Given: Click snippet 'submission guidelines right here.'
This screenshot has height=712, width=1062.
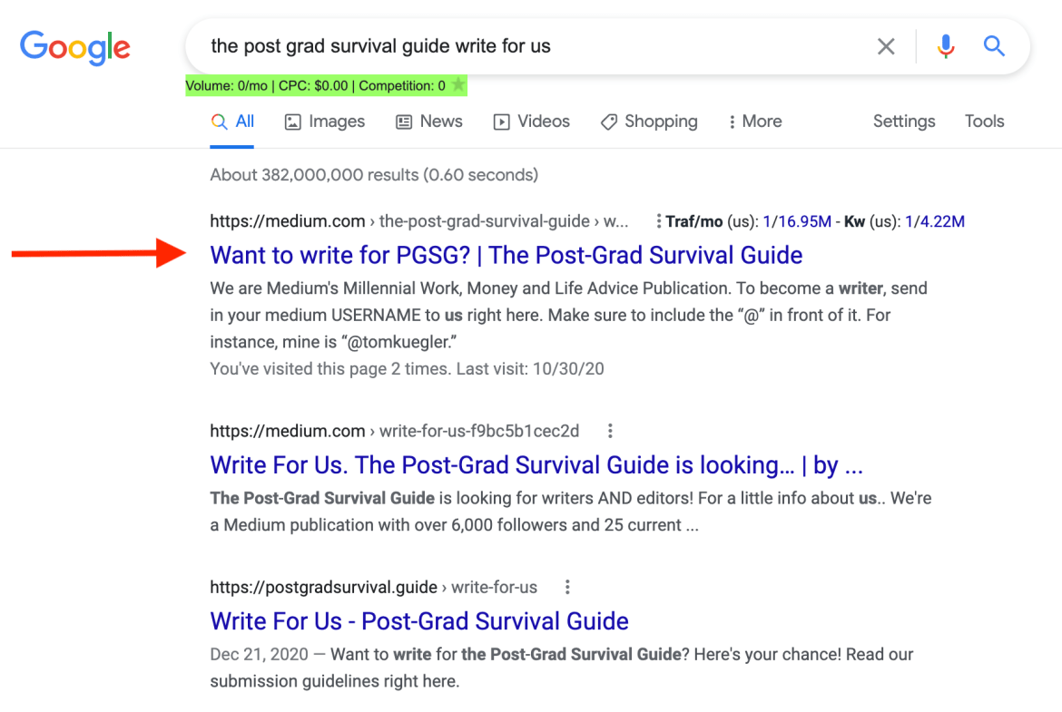Looking at the screenshot, I should 335,681.
